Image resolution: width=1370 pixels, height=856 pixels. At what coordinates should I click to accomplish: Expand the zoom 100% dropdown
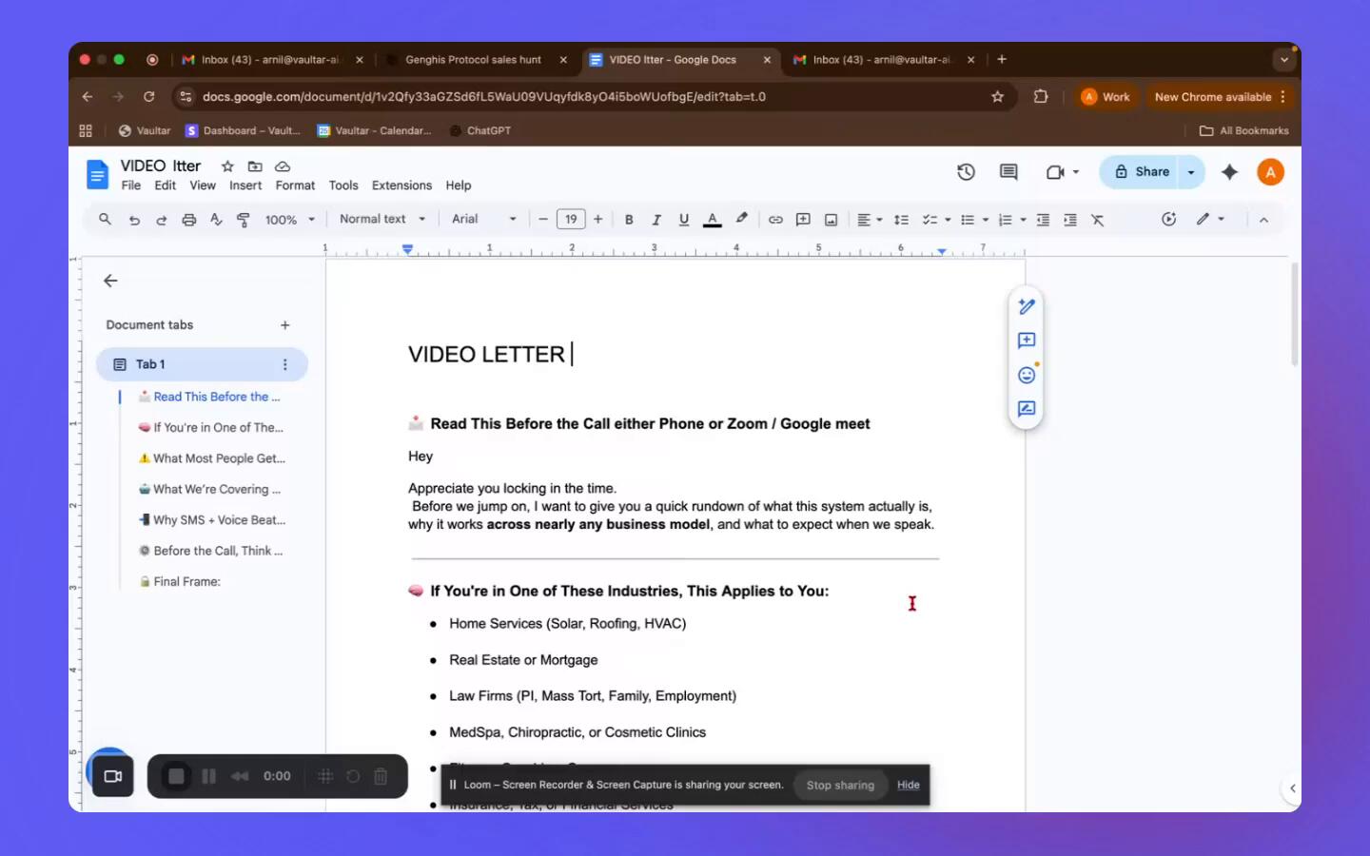pos(289,220)
